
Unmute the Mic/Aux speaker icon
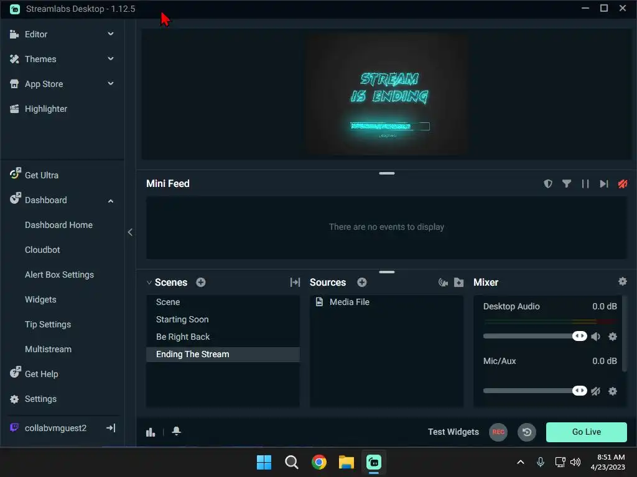click(595, 391)
